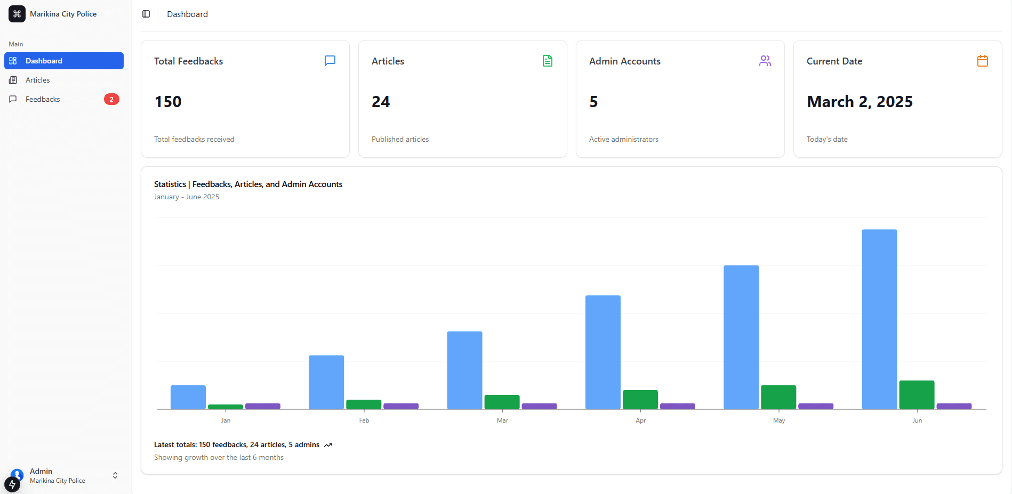This screenshot has width=1012, height=494.
Task: Click the Dashboard breadcrumb title
Action: (x=187, y=14)
